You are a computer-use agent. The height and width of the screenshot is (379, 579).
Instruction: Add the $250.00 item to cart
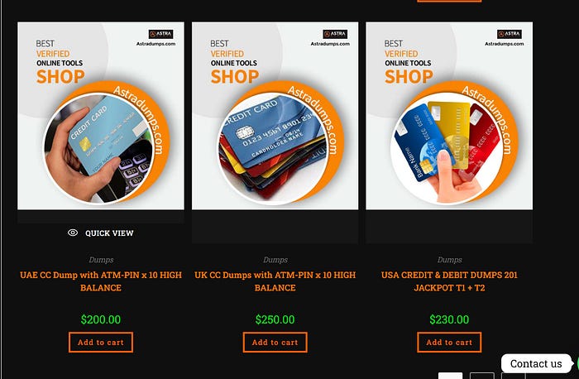click(x=275, y=342)
